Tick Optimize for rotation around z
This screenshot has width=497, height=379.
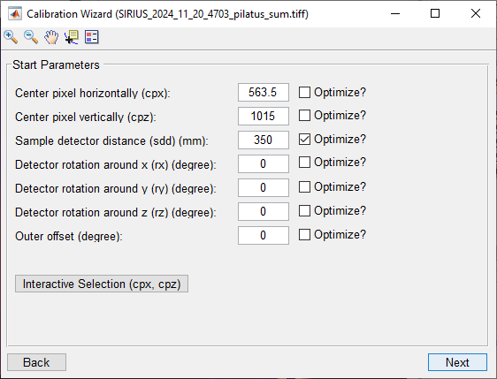pos(304,210)
